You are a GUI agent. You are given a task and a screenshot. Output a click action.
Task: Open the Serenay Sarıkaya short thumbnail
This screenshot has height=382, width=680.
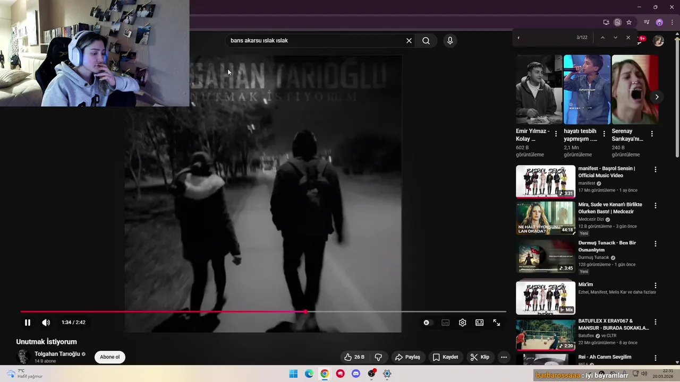[635, 89]
